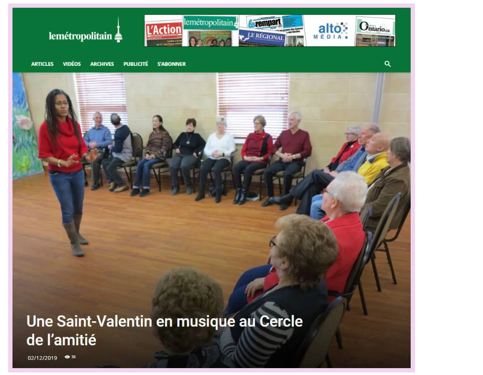Viewport: 483px width, 375px height.
Task: Click the alto Média logo
Action: click(x=330, y=31)
